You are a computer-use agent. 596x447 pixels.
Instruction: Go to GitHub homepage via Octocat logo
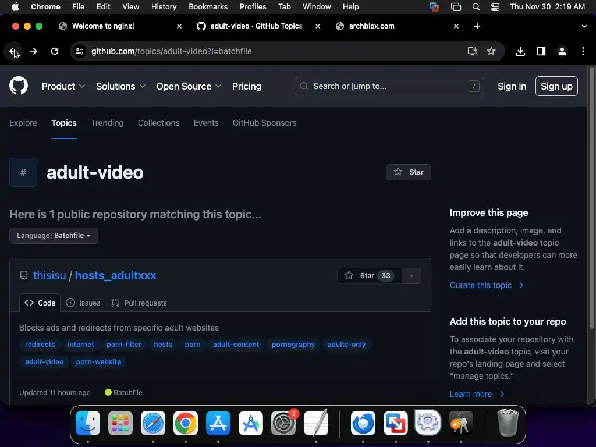coord(19,86)
